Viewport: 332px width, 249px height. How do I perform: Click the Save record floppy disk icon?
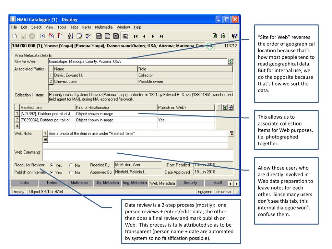23,36
